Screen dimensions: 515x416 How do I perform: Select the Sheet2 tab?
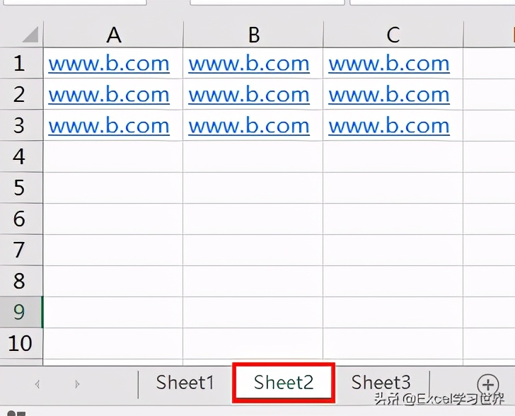tap(283, 383)
